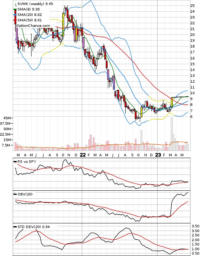205x256 pixels.
Task: Click the bold 23 year marker
Action: (x=158, y=155)
